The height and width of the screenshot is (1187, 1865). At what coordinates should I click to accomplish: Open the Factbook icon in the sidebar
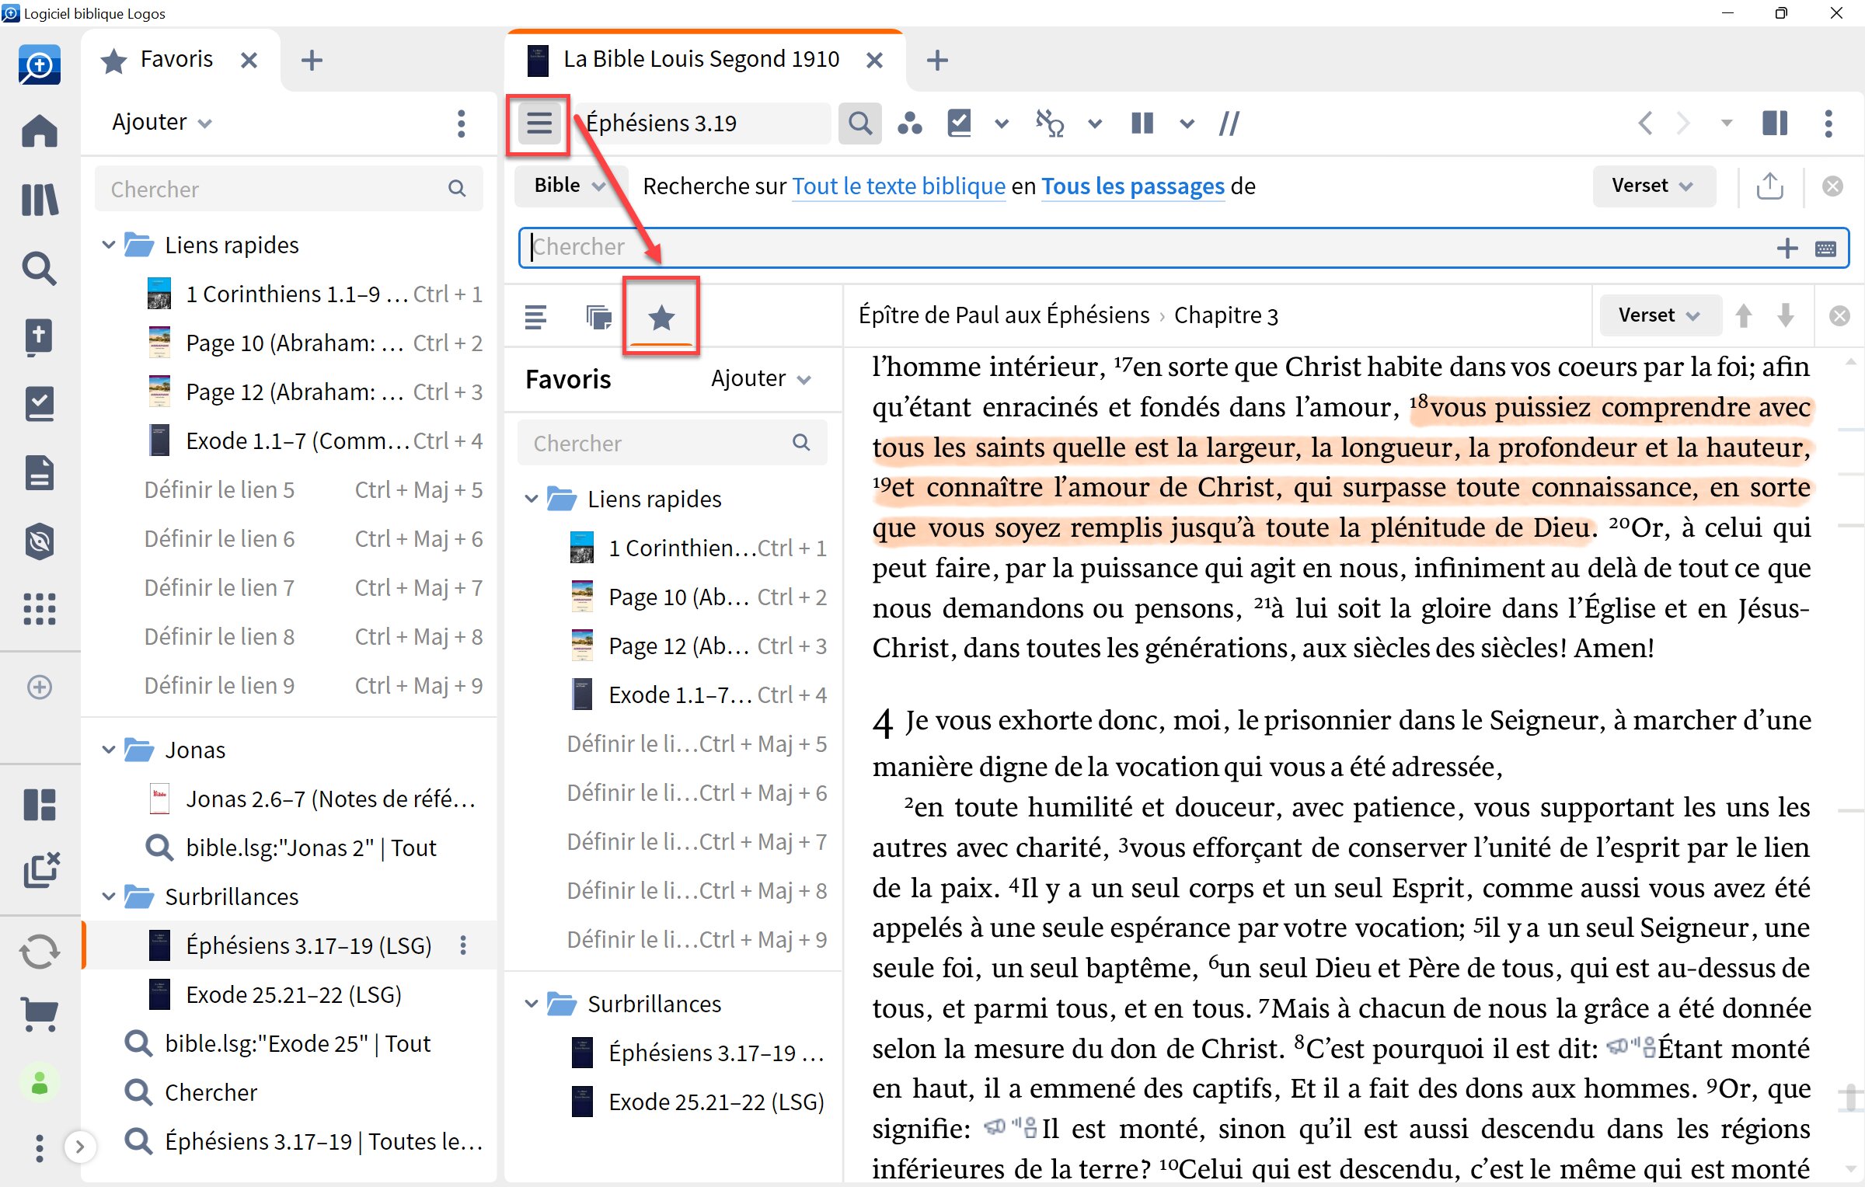[x=40, y=337]
